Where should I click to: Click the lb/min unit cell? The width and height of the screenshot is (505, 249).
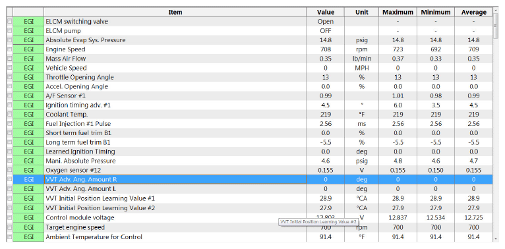(x=361, y=59)
